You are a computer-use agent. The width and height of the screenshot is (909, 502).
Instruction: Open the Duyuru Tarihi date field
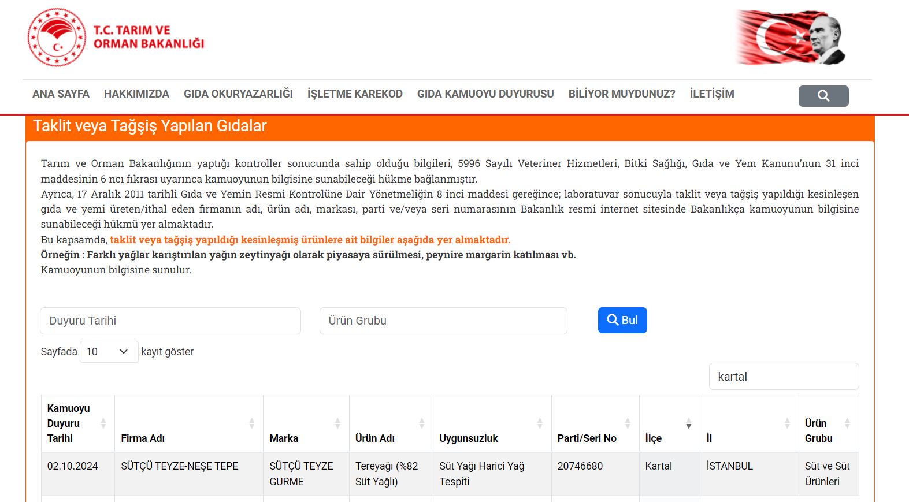click(170, 321)
